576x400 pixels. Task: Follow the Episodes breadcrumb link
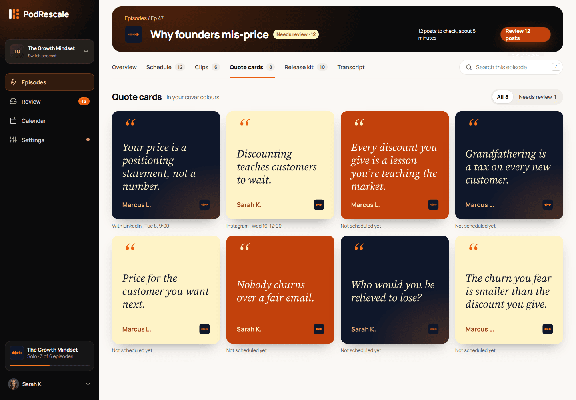click(x=136, y=18)
